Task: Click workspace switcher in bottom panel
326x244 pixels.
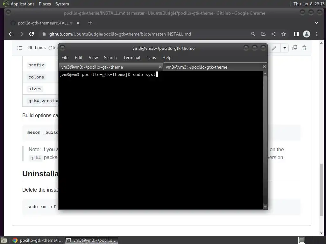Action: 302,240
